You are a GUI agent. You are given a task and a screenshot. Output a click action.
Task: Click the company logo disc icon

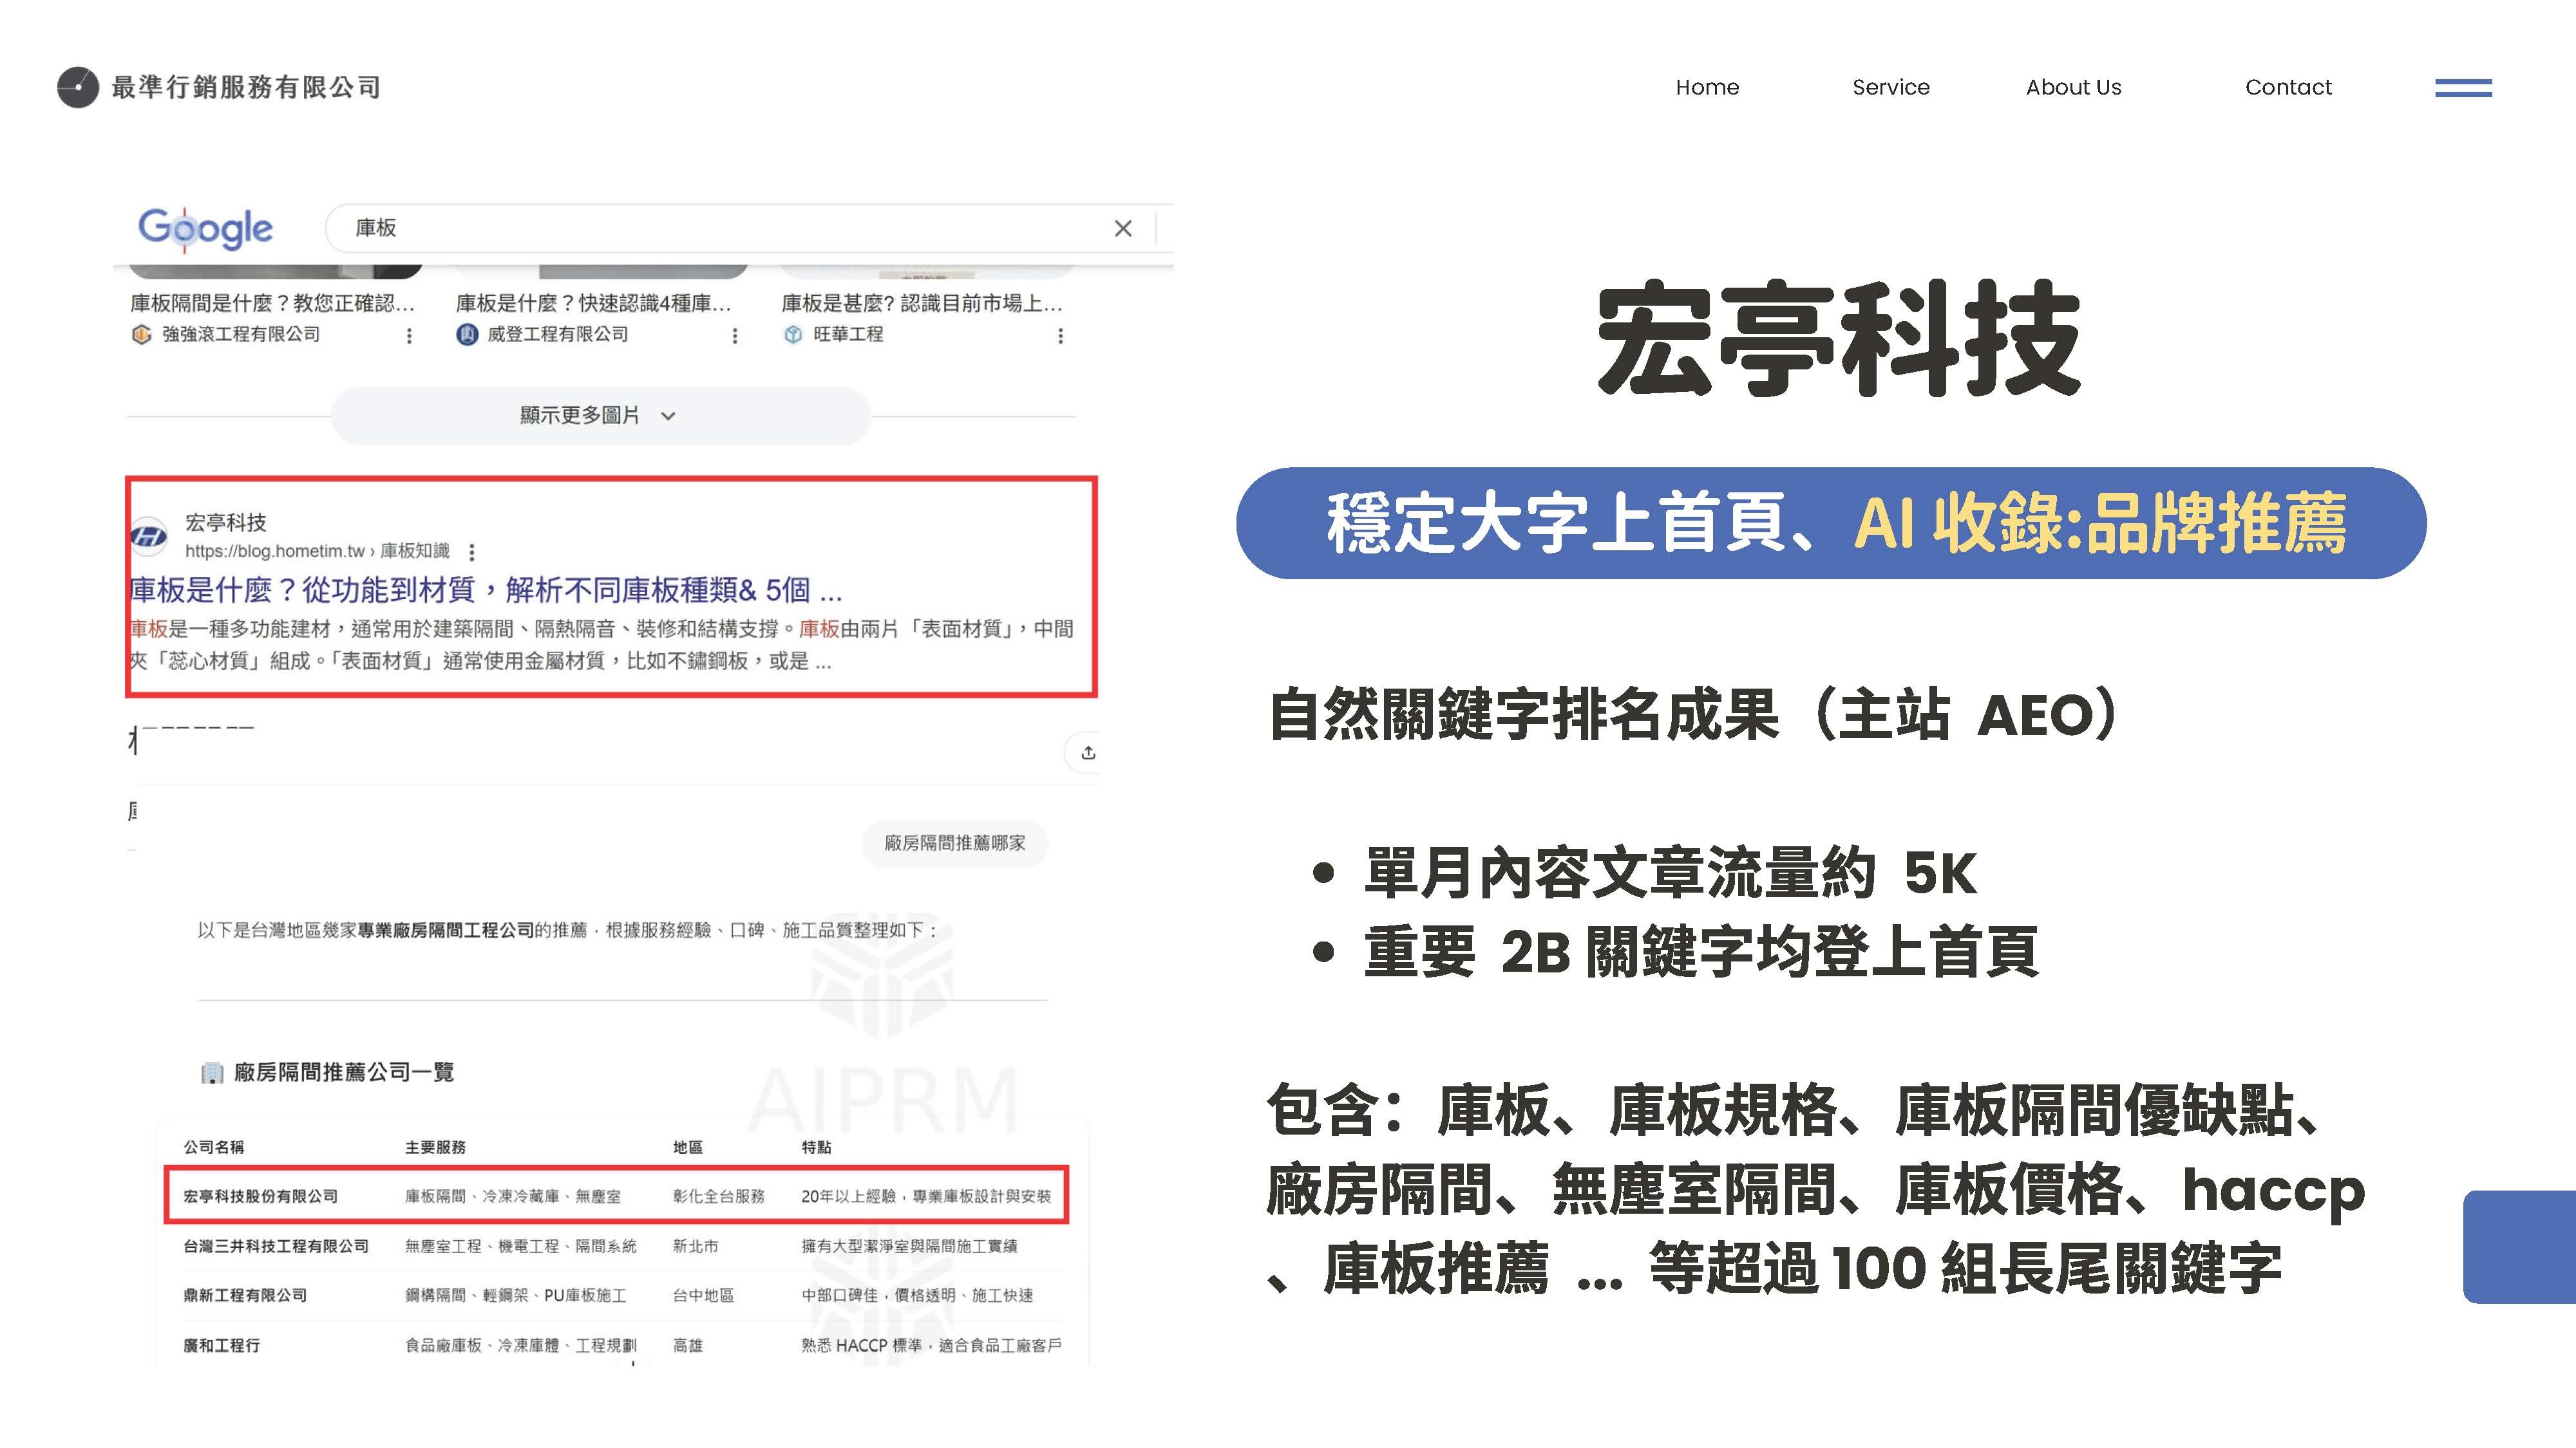78,88
